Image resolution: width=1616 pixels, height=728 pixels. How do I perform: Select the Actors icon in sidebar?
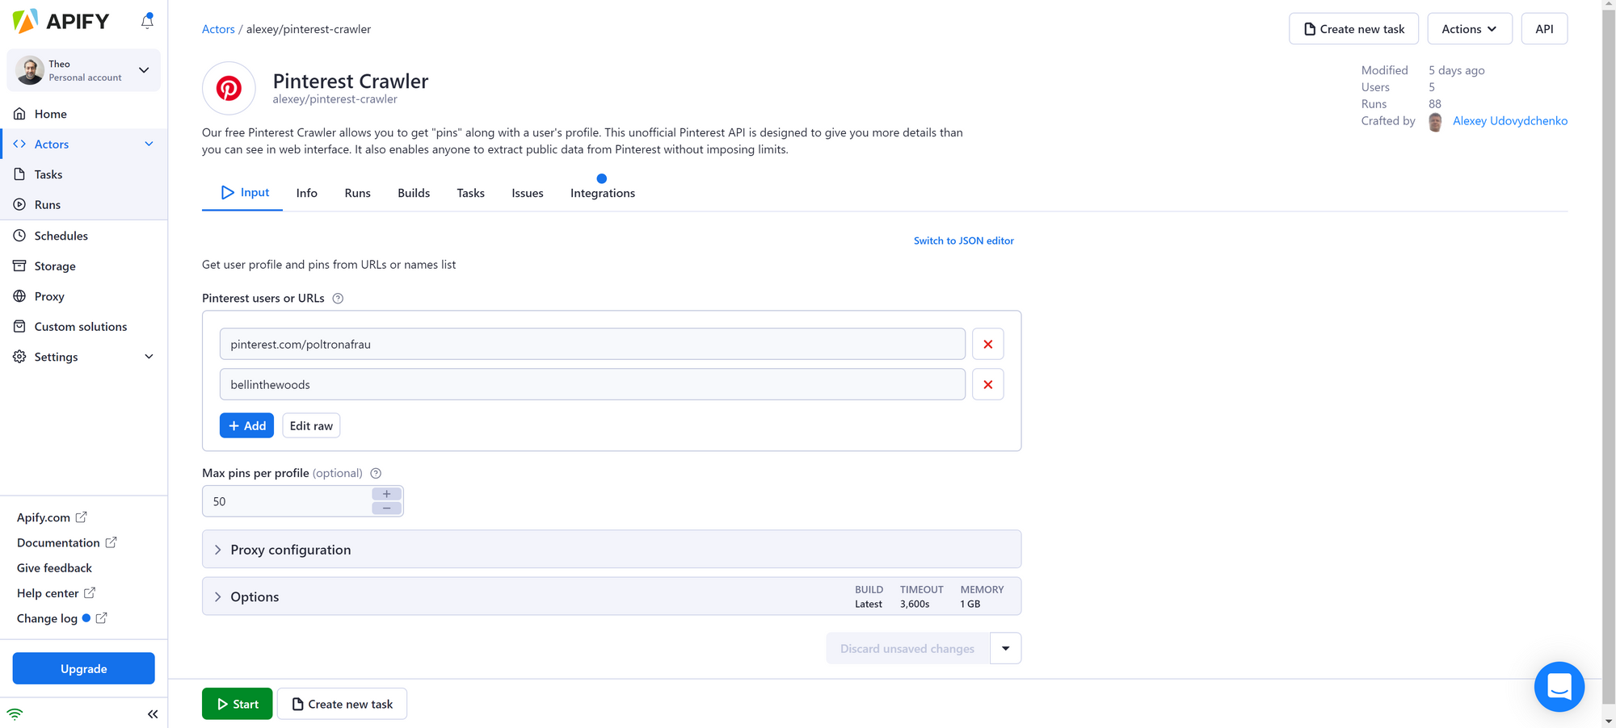click(20, 144)
